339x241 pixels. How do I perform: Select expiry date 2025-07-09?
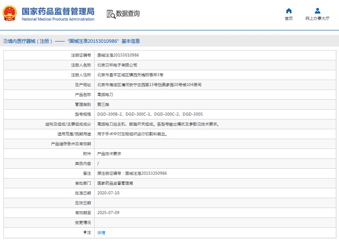coord(108,213)
